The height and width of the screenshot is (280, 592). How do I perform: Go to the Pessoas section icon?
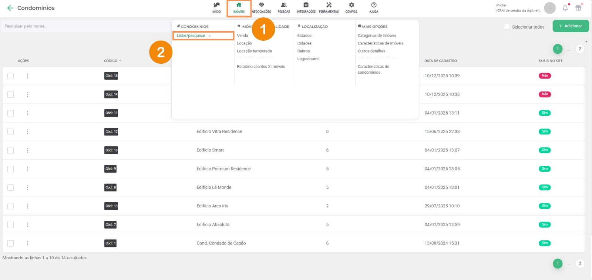click(284, 6)
